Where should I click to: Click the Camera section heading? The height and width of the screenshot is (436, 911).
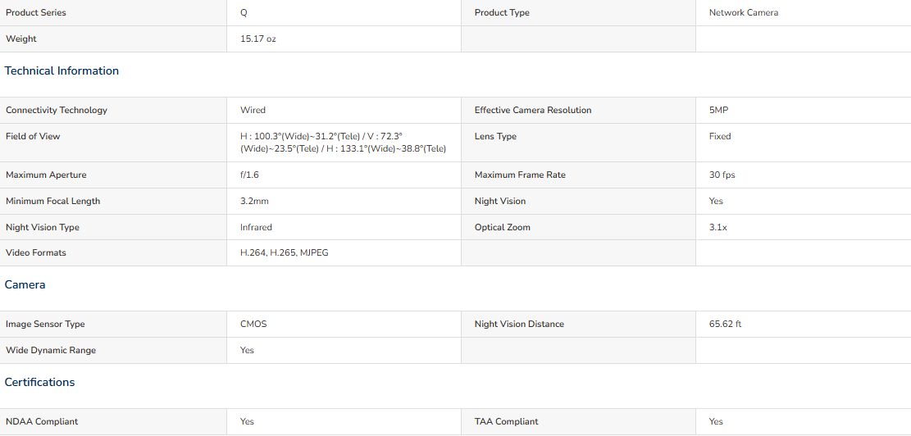[x=25, y=284]
